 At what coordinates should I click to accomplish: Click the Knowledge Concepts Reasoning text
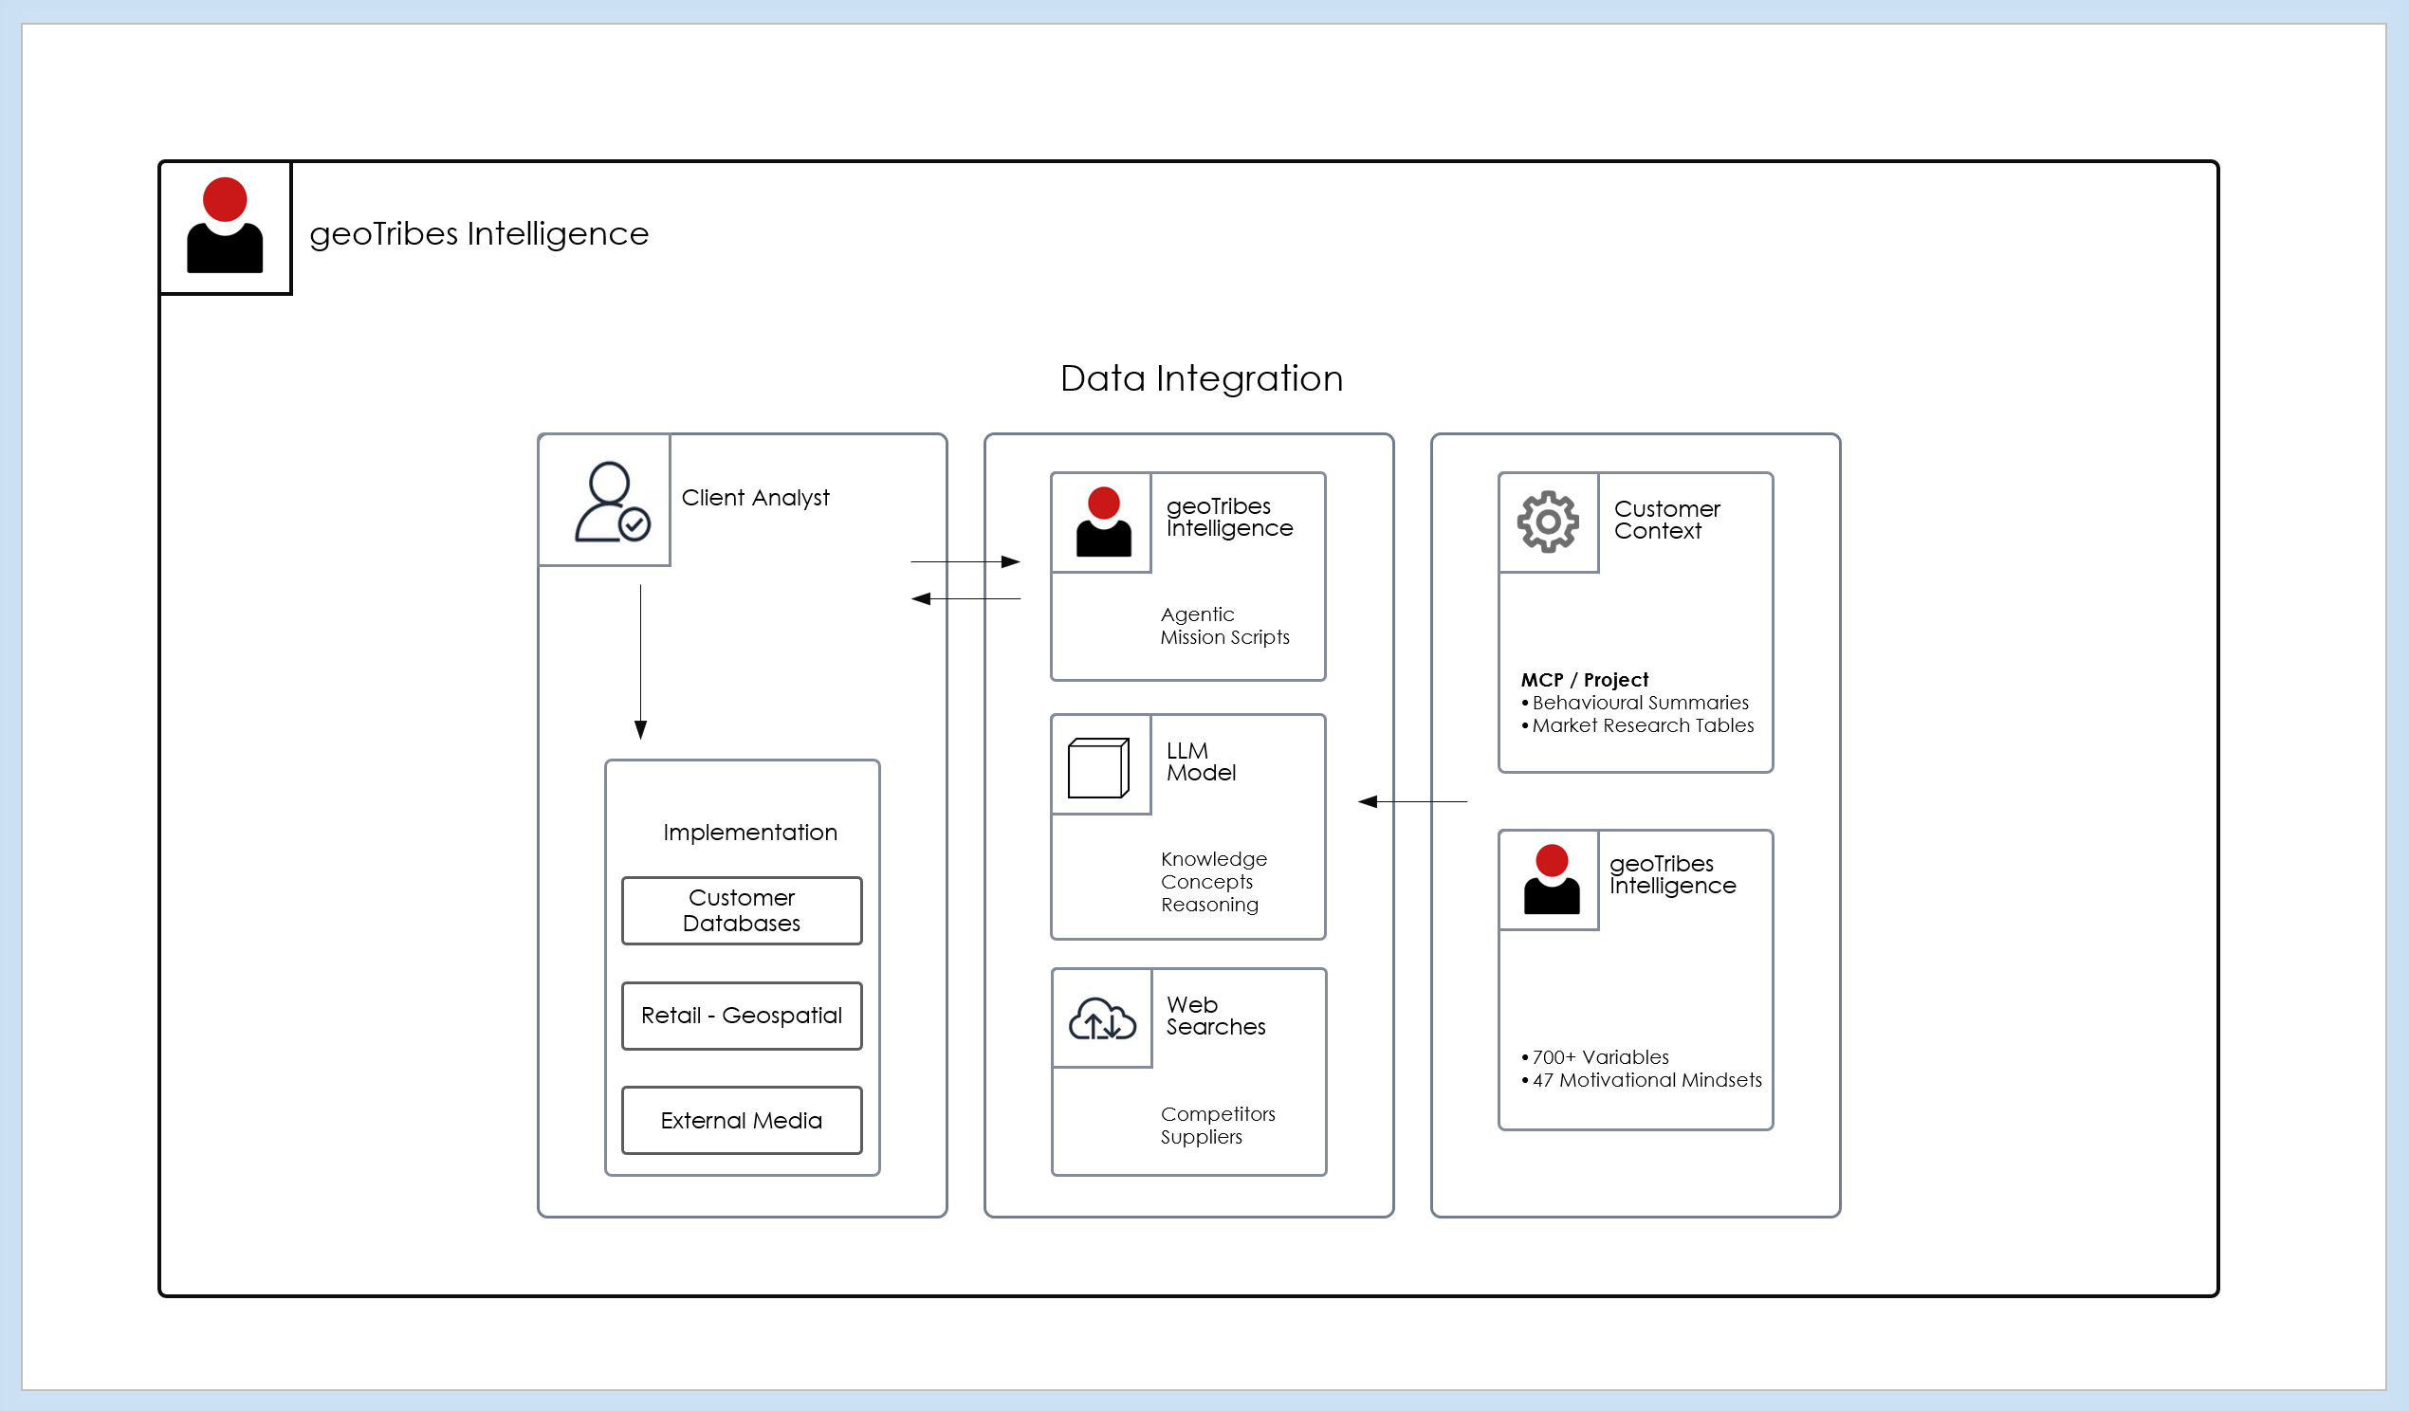pos(1212,881)
